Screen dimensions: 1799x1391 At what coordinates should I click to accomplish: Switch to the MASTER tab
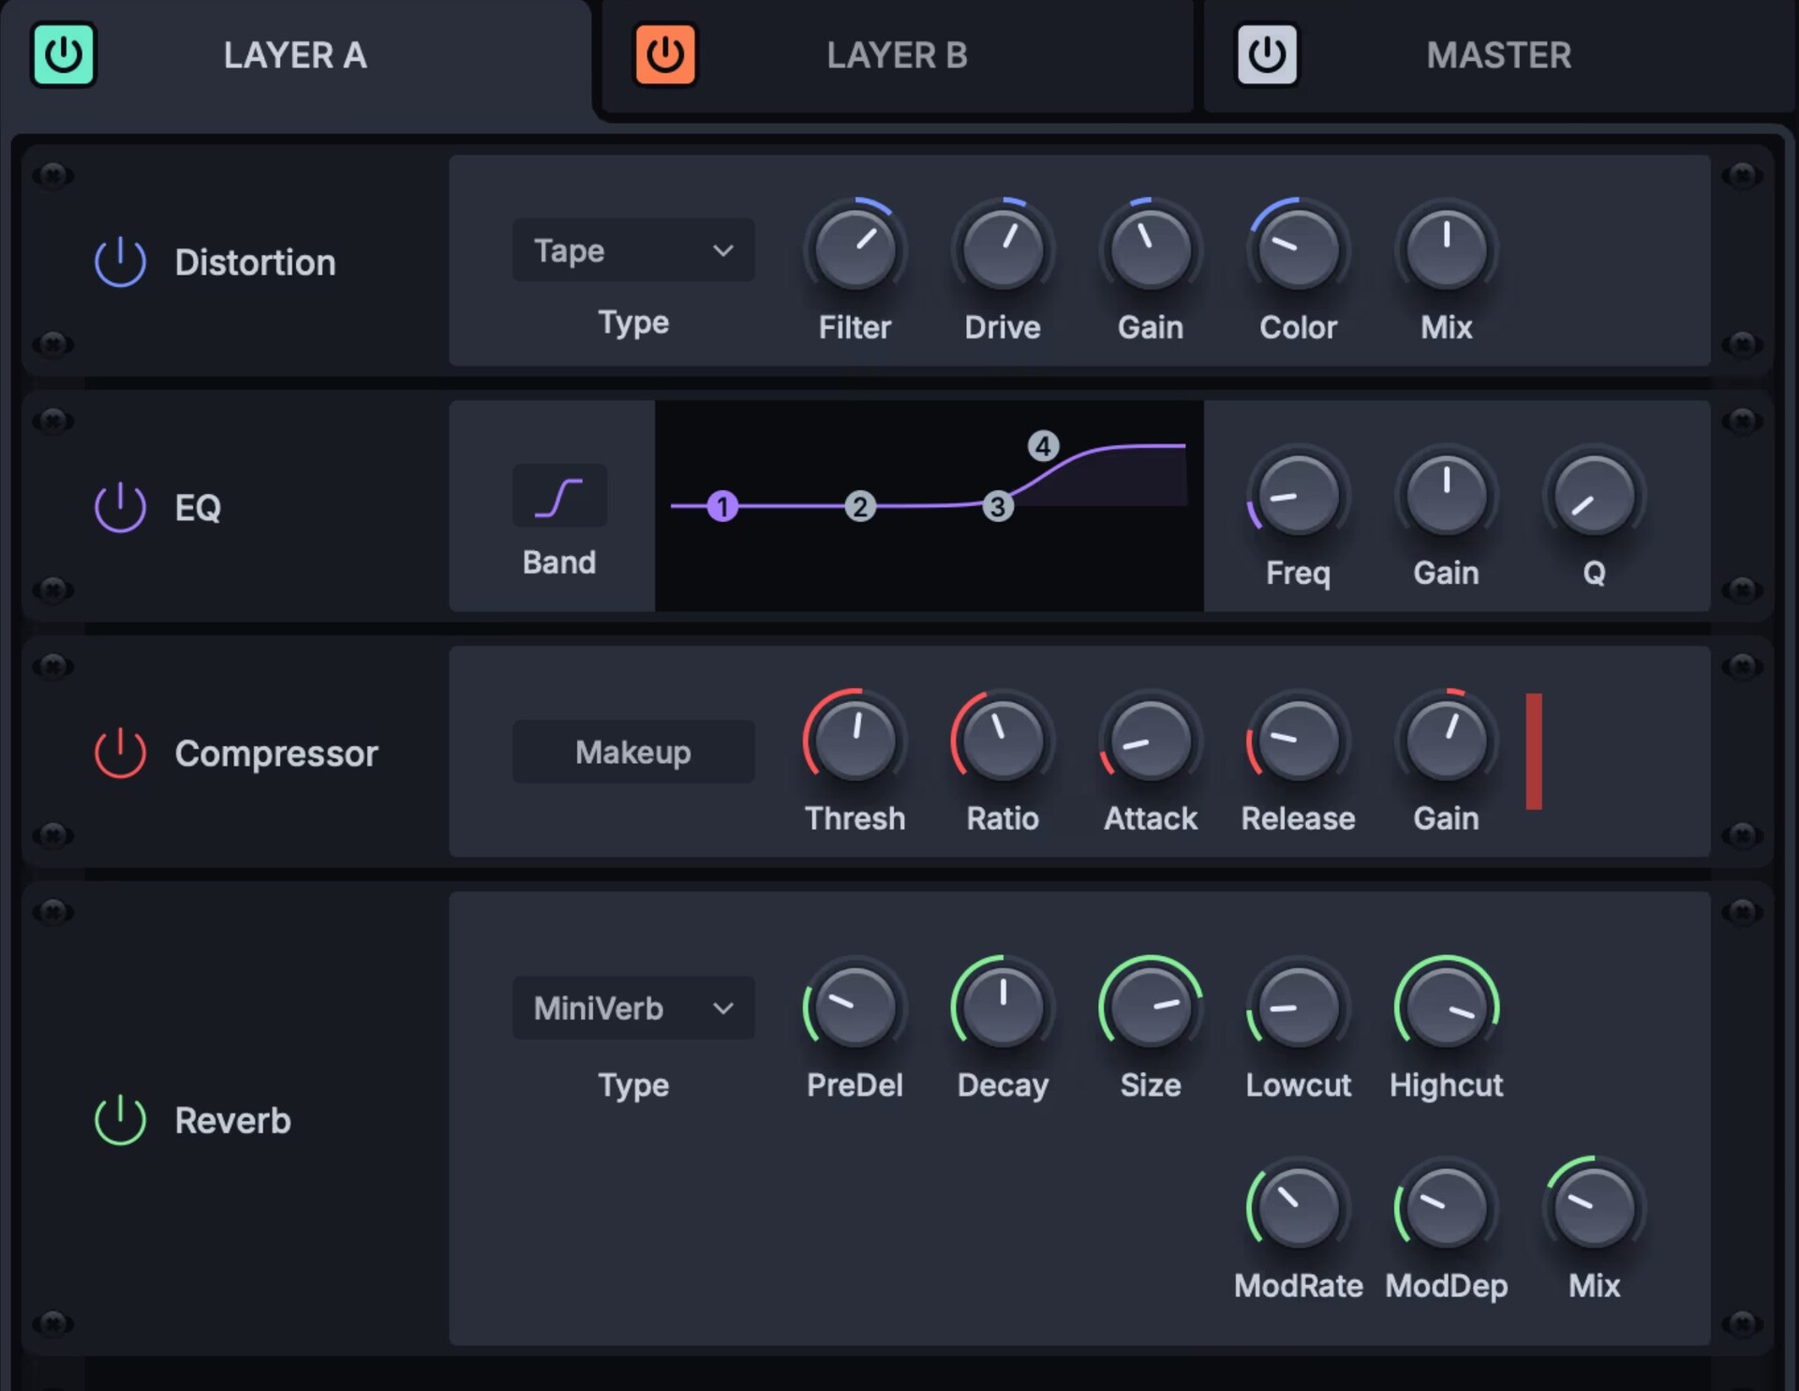(1498, 55)
